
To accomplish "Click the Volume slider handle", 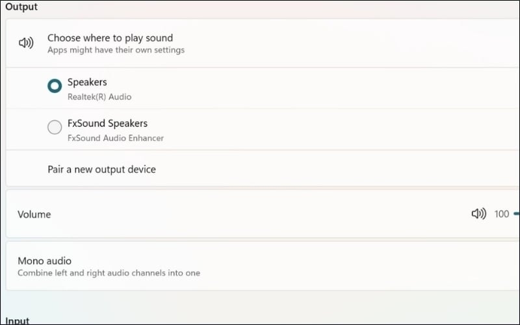I will tap(517, 214).
